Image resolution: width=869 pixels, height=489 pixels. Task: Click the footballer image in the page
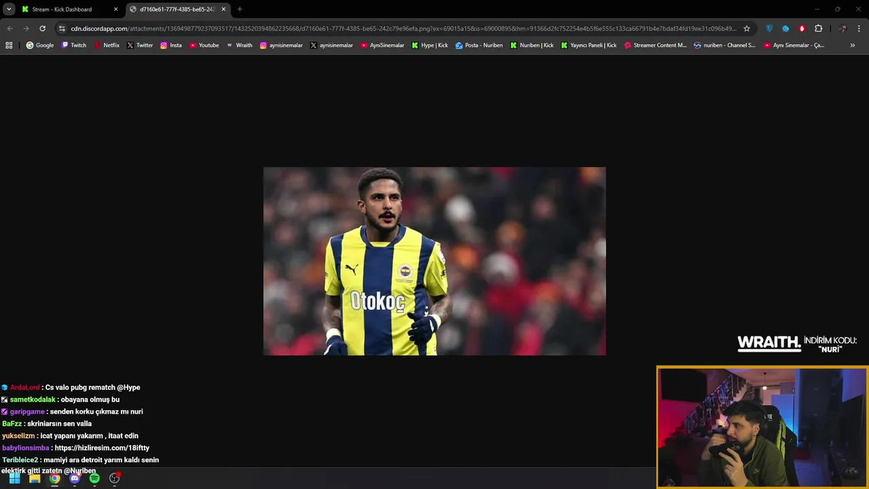point(434,261)
